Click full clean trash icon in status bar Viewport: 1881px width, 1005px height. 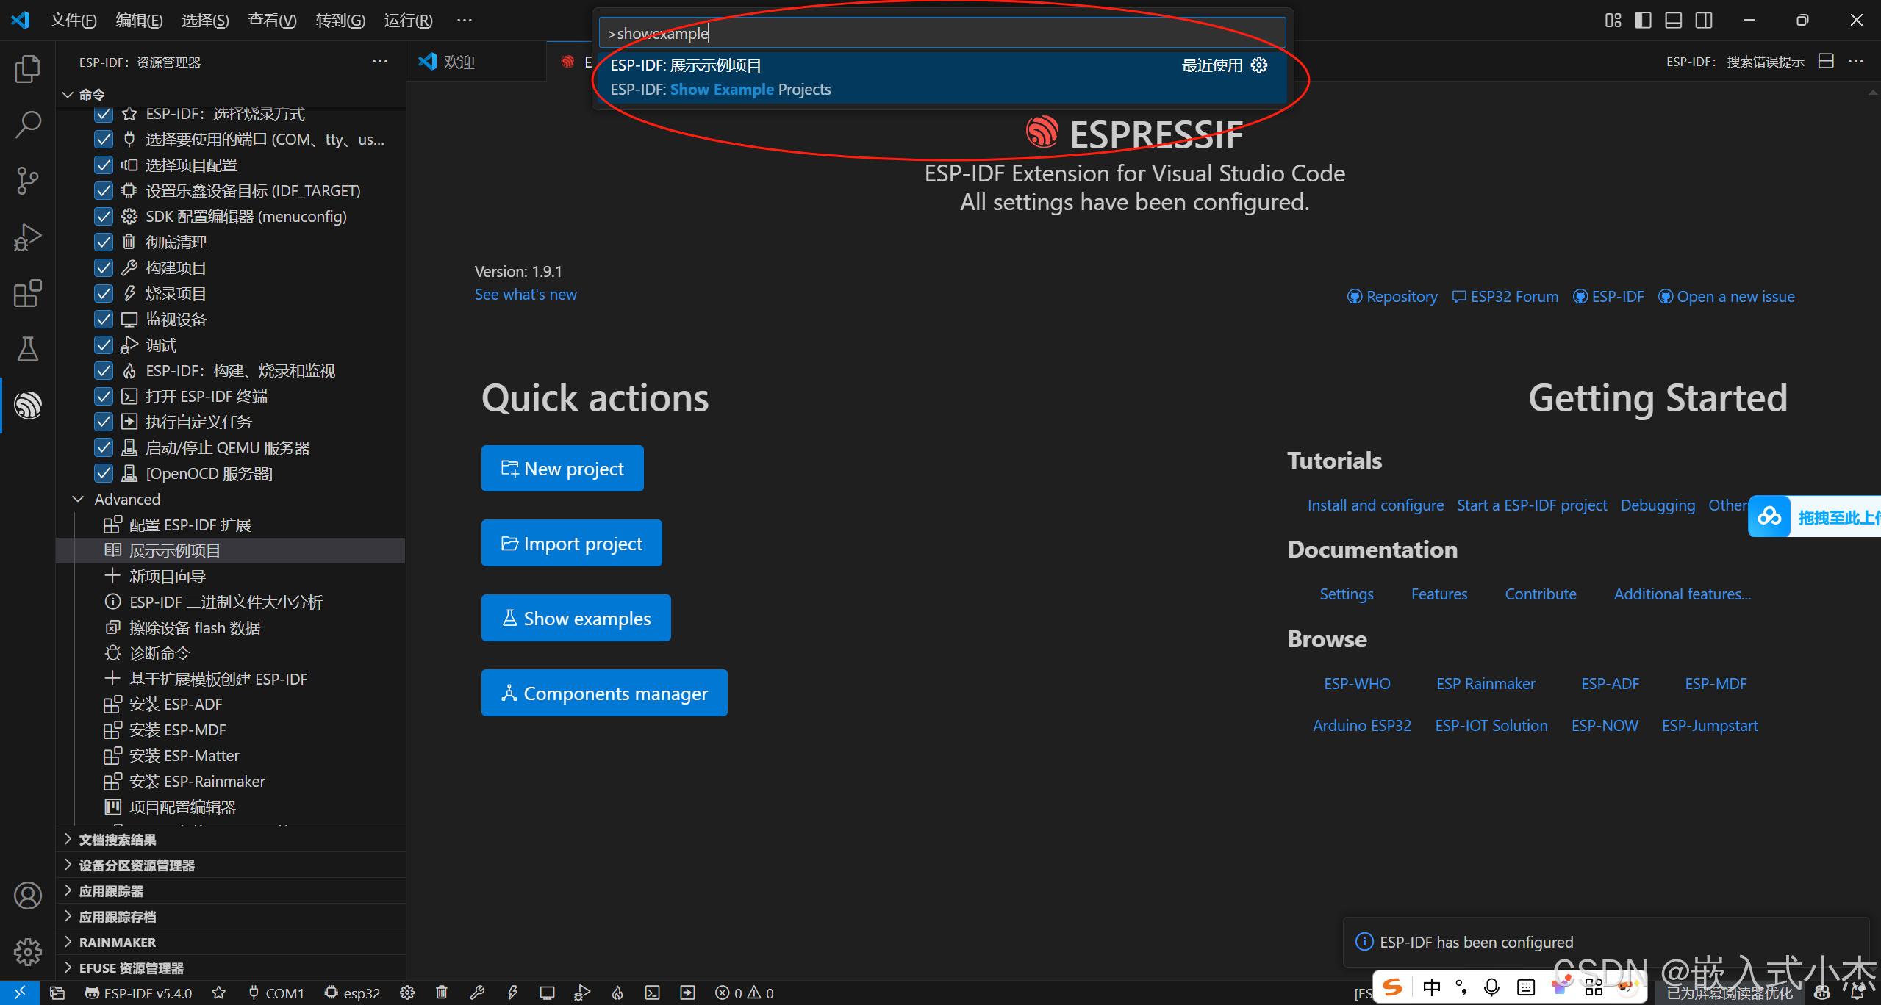442,993
